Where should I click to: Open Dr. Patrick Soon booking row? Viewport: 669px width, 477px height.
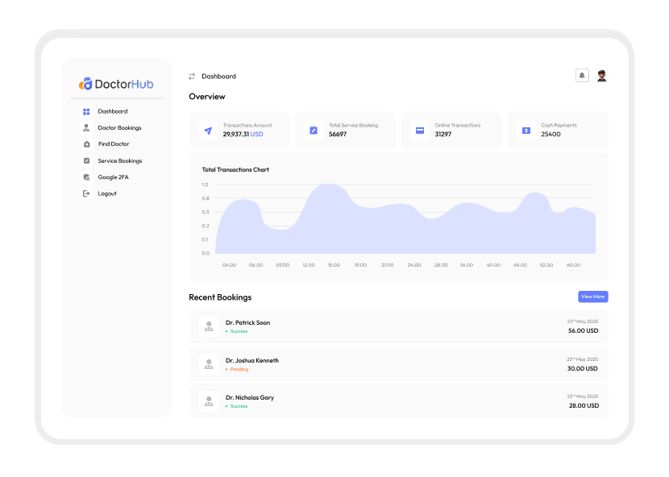[x=398, y=326]
